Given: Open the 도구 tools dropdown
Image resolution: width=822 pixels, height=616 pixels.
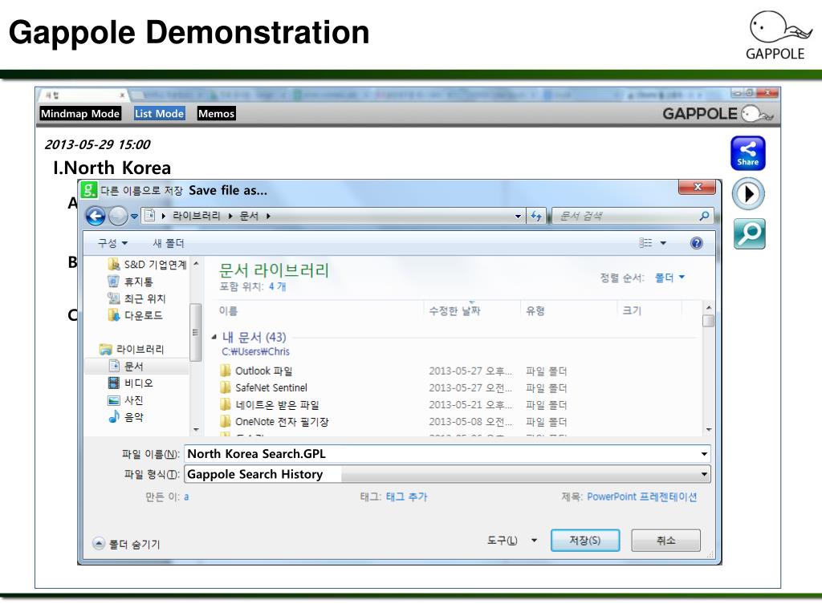Looking at the screenshot, I should pos(512,540).
